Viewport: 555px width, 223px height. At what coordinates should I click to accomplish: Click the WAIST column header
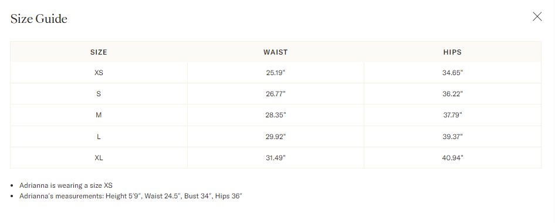275,52
